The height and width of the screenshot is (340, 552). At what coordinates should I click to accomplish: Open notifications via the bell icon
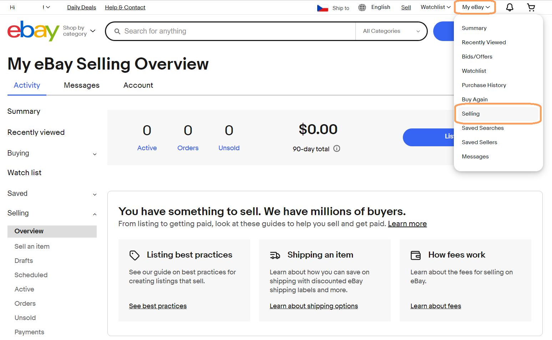click(510, 7)
